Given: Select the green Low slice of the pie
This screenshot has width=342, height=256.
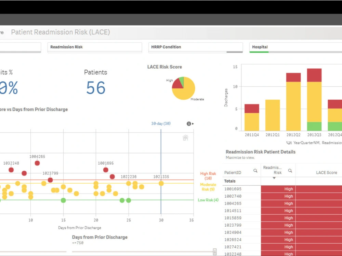Looking at the screenshot, I should (x=182, y=80).
